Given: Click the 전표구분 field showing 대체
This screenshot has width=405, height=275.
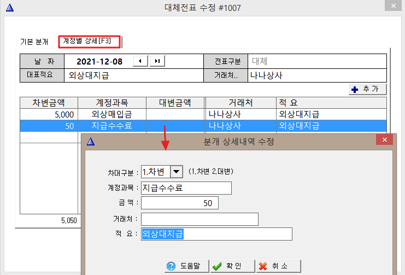Looking at the screenshot, I should [x=317, y=61].
